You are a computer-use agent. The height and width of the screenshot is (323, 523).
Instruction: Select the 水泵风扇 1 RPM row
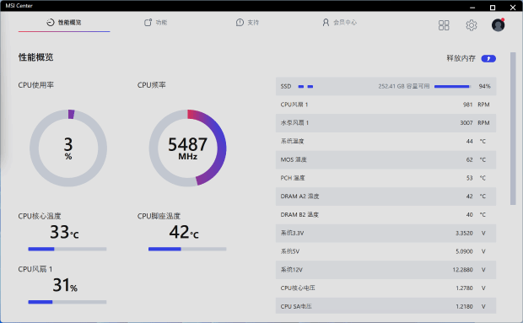(x=386, y=123)
